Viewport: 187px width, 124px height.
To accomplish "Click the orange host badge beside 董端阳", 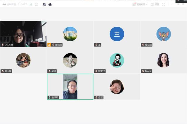I will click(49, 45).
